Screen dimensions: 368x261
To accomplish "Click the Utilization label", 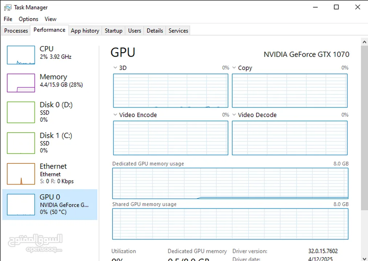I will [124, 251].
